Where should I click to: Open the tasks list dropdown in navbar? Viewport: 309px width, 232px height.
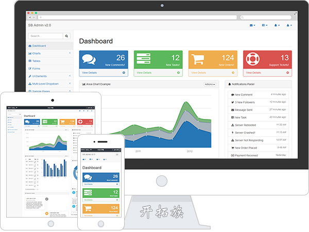[265, 25]
